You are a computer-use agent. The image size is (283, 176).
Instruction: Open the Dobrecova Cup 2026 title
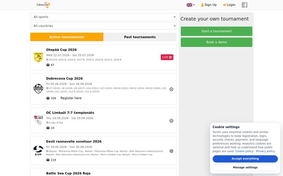64,79
